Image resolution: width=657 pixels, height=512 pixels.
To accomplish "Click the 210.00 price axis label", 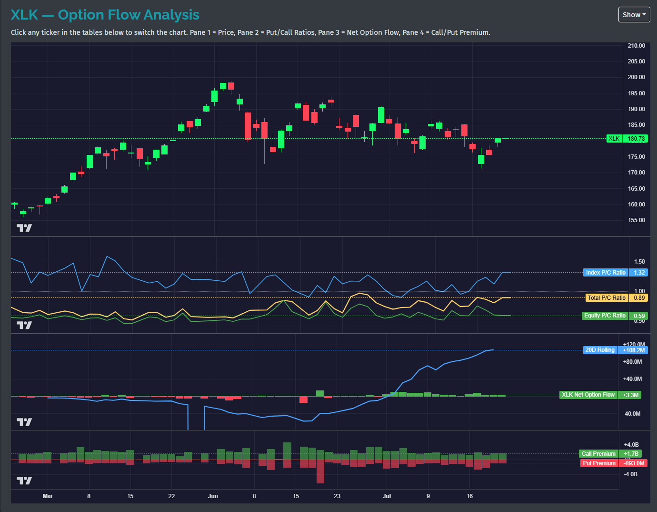I will coord(636,46).
